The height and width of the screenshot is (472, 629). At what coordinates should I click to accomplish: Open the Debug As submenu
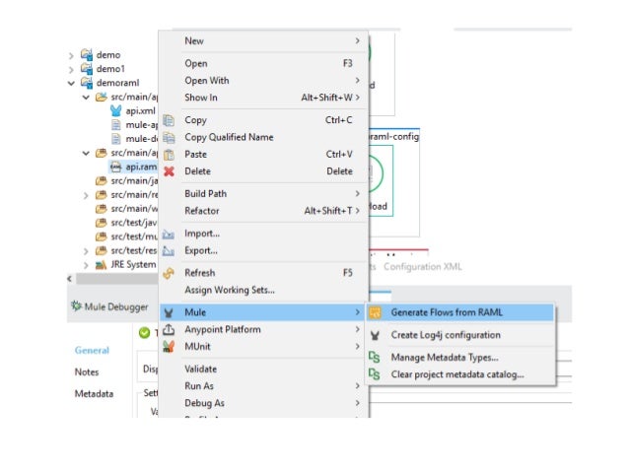click(x=263, y=403)
